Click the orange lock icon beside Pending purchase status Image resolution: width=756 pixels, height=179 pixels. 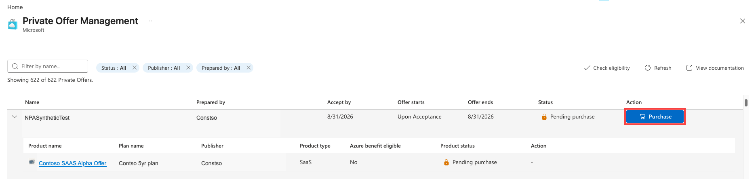pyautogui.click(x=544, y=117)
